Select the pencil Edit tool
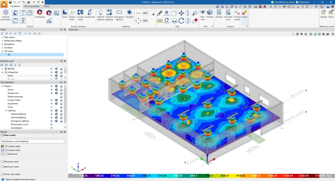Viewport: 335px width, 181px height. click(x=160, y=13)
